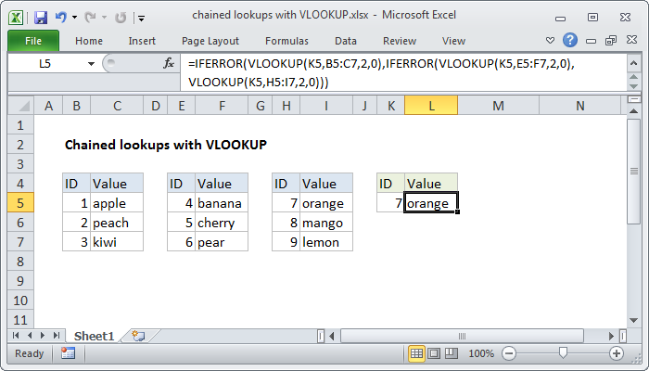Viewport: 649px width, 371px height.
Task: Click the Insert Function fx icon
Action: click(x=169, y=63)
